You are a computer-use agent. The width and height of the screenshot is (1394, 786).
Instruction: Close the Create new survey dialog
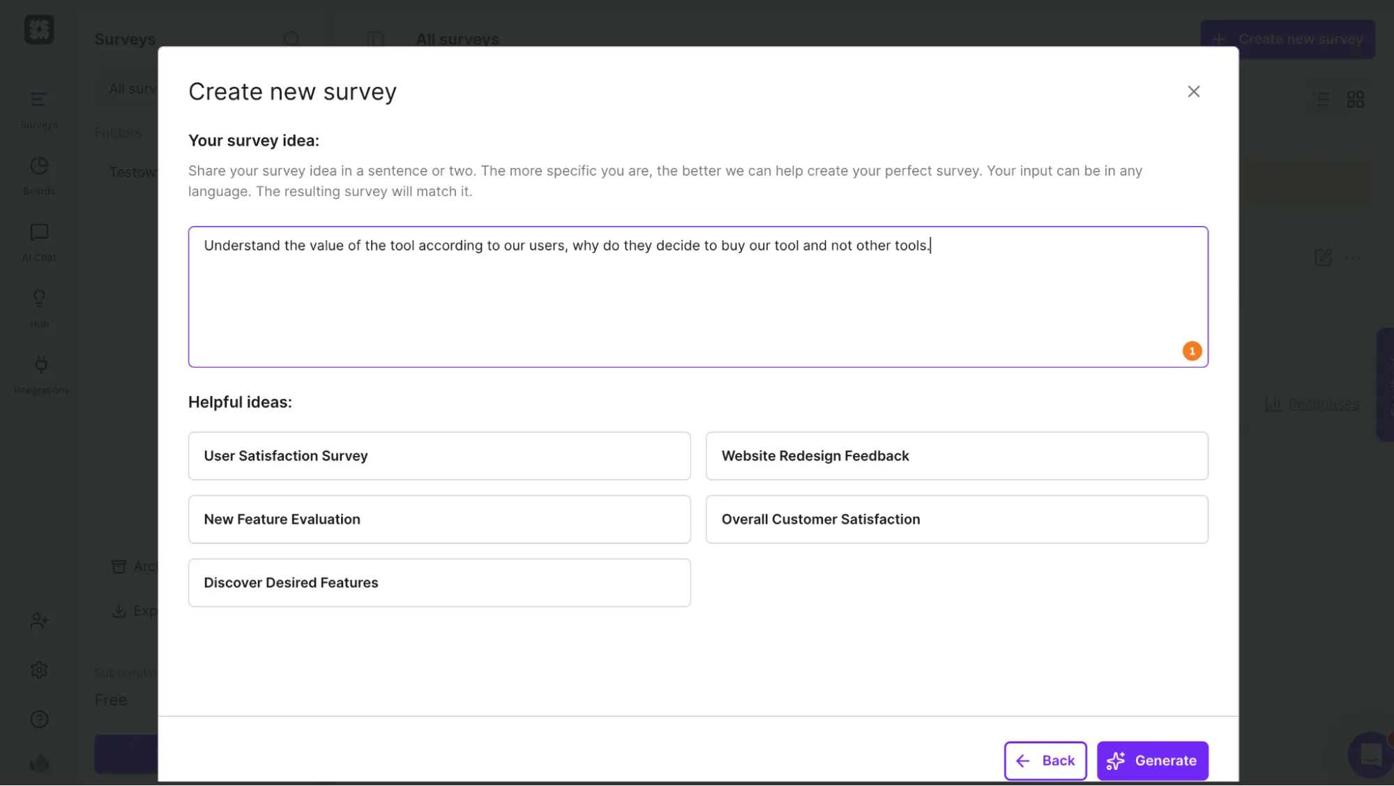coord(1193,91)
